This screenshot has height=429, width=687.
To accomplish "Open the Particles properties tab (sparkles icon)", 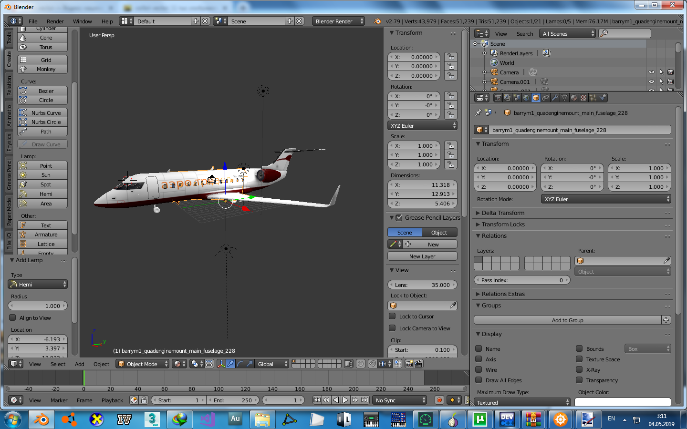I will 593,98.
